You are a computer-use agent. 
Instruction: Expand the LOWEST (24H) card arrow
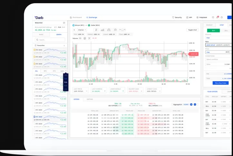point(160,91)
